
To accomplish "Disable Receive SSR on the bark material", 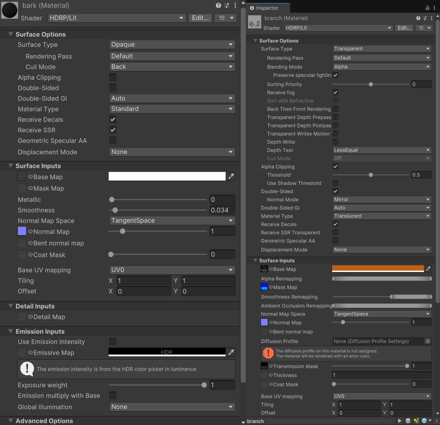I will click(x=113, y=130).
